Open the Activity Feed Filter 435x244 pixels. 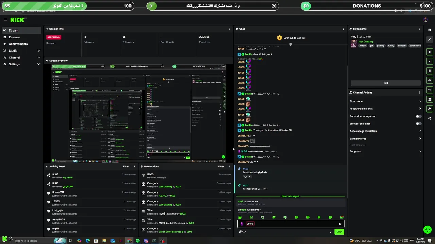point(126,167)
